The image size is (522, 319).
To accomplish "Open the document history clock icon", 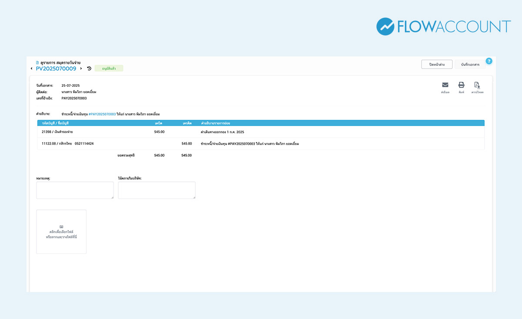I will coord(89,69).
